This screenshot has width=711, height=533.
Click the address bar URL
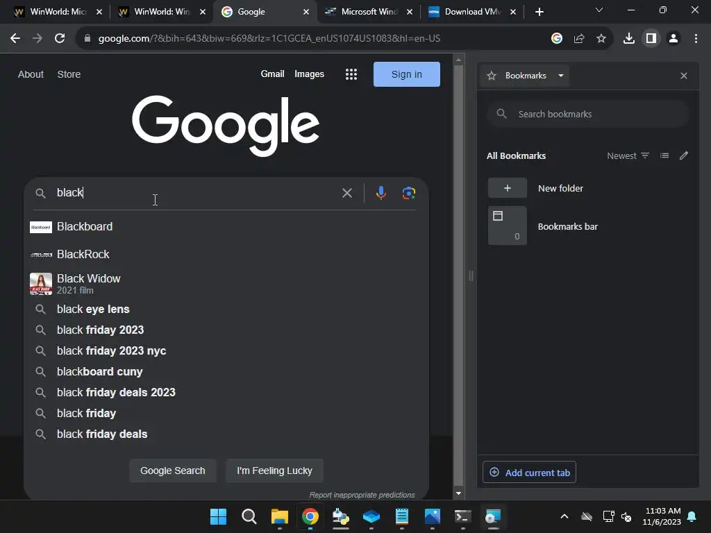point(269,39)
